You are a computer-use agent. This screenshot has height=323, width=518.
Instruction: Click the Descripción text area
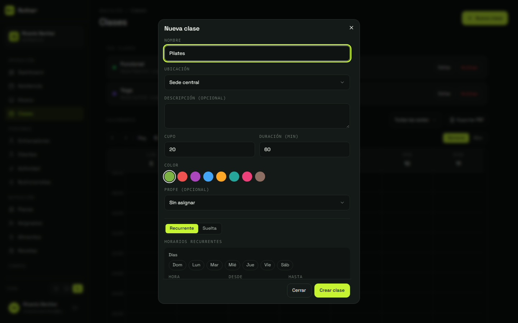[257, 116]
